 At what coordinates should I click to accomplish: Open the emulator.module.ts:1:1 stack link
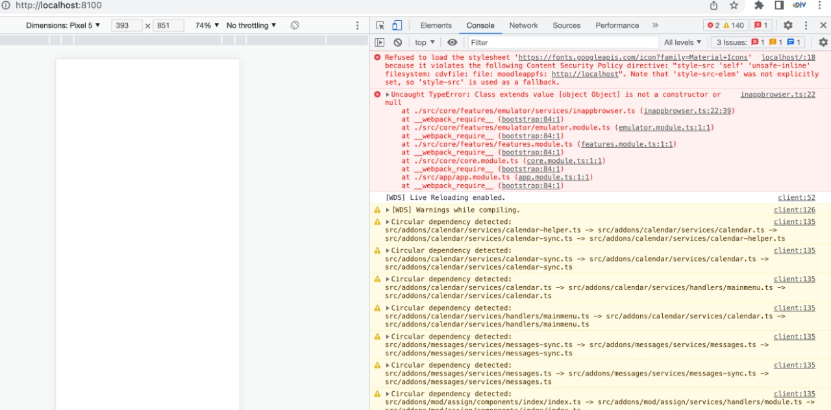pyautogui.click(x=664, y=128)
